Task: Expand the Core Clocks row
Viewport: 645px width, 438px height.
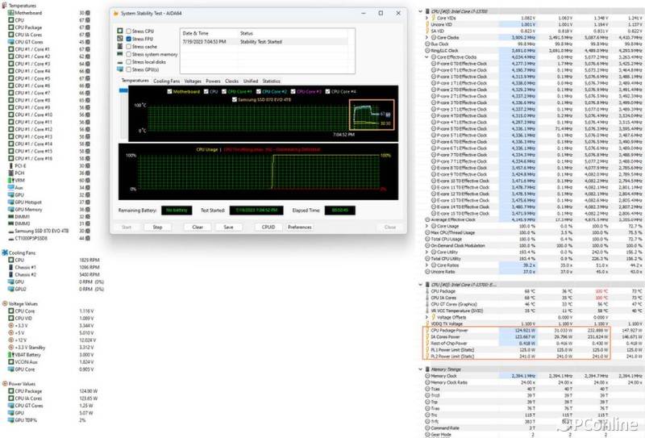Action: (x=427, y=37)
